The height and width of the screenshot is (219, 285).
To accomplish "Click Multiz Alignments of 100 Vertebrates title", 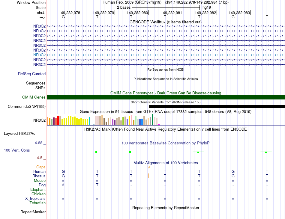I will tap(166, 163).
